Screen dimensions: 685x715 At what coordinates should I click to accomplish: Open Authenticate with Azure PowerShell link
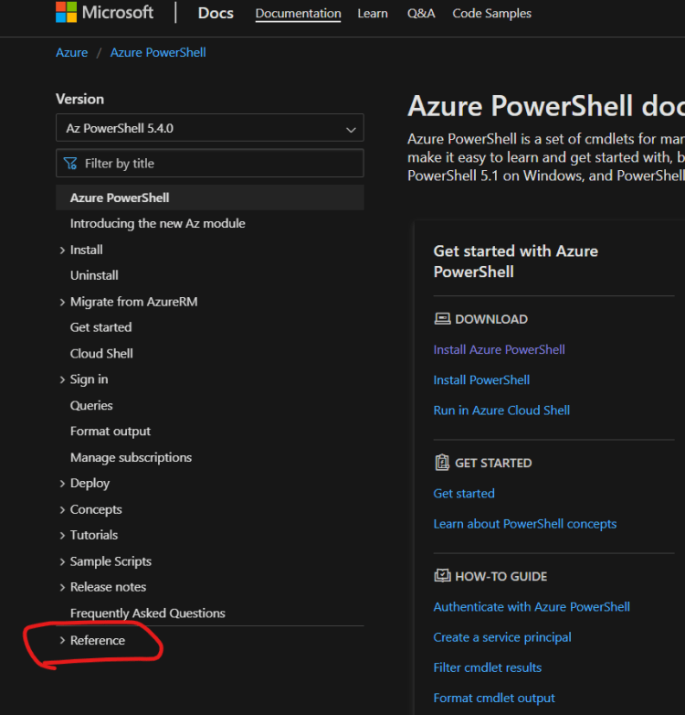[x=532, y=607]
